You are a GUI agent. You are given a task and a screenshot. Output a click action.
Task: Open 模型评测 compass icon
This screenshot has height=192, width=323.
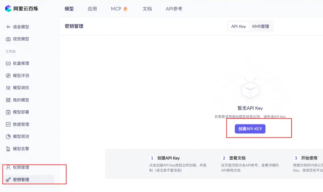(x=8, y=76)
